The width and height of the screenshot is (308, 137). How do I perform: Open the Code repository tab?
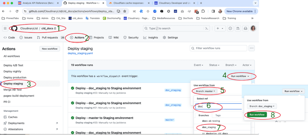pyautogui.click(x=9, y=37)
